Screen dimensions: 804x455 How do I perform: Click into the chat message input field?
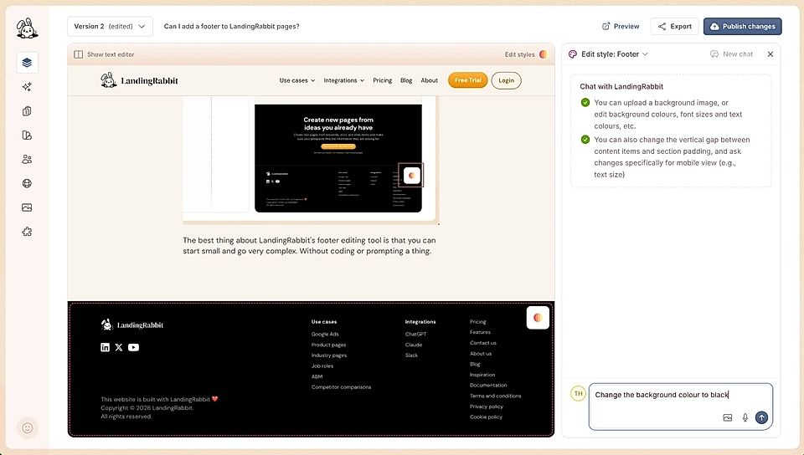680,406
